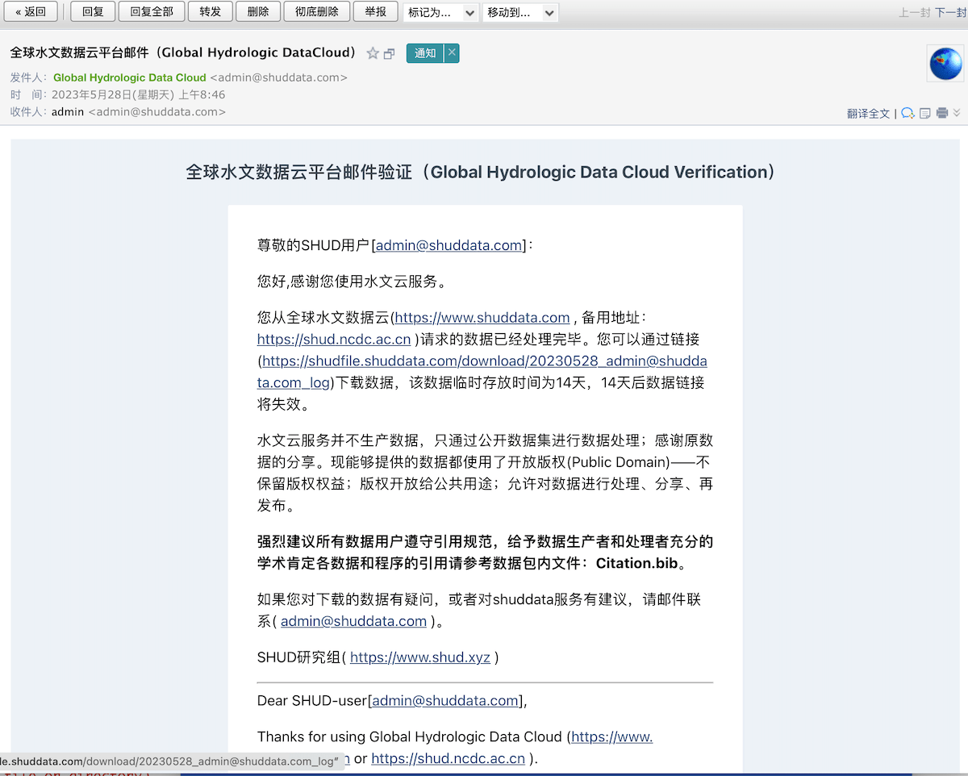Click 回复全部 to reply all
This screenshot has width=968, height=776.
click(152, 12)
